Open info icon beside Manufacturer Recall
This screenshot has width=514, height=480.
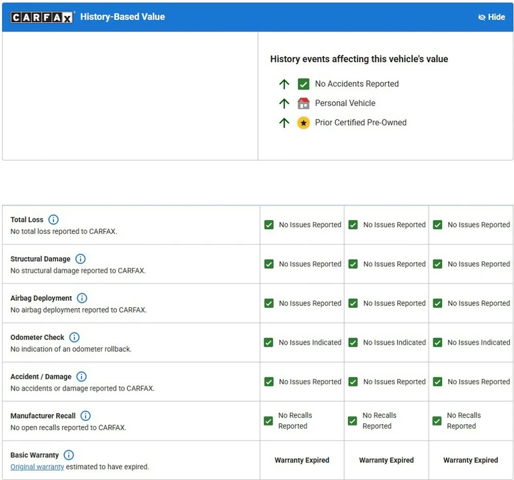click(x=85, y=416)
